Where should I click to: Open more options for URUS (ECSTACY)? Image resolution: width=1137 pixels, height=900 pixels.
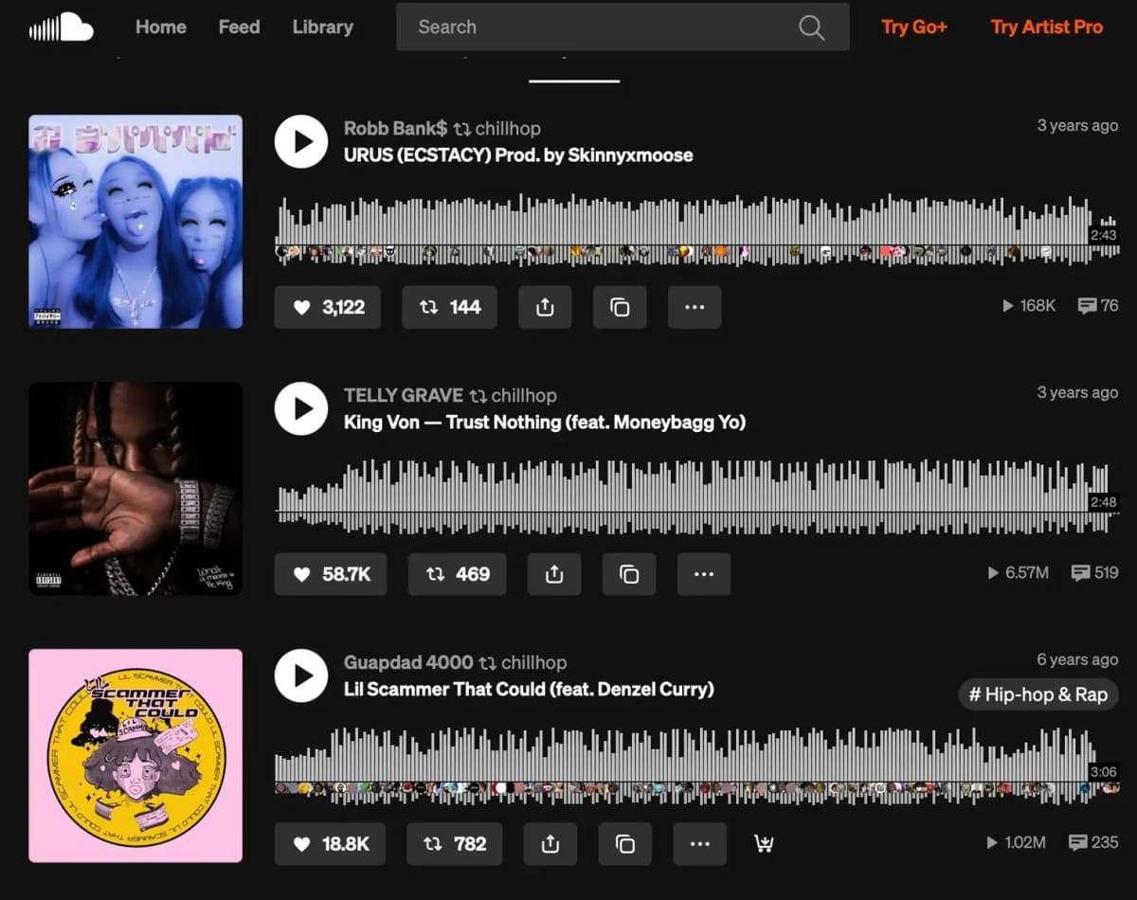(695, 307)
